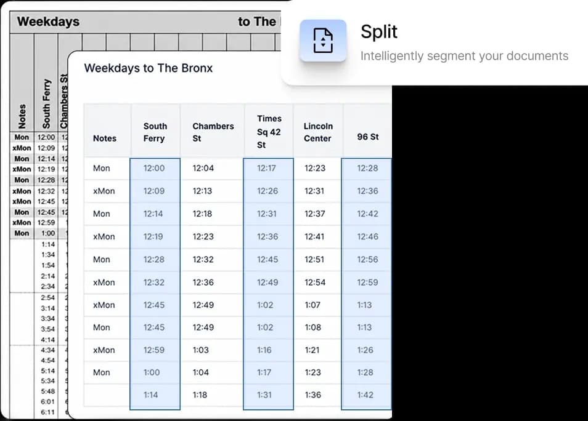The width and height of the screenshot is (588, 421).
Task: Select the 1:18 Chambers St cell
Action: 200,395
